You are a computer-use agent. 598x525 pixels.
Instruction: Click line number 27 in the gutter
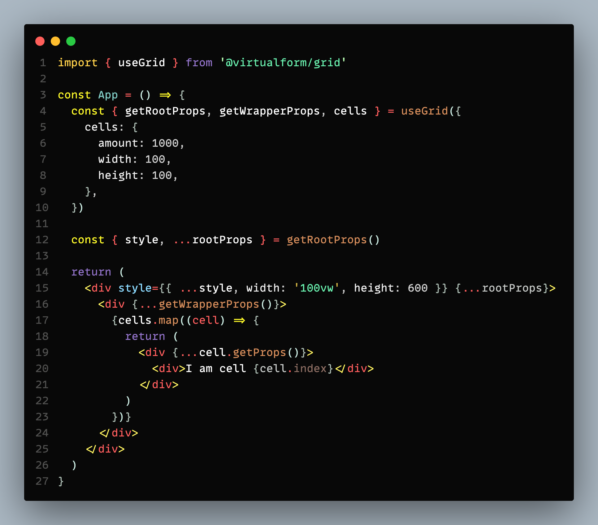pyautogui.click(x=42, y=481)
